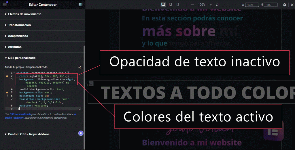Open the widgets grid icon

(x=81, y=5)
